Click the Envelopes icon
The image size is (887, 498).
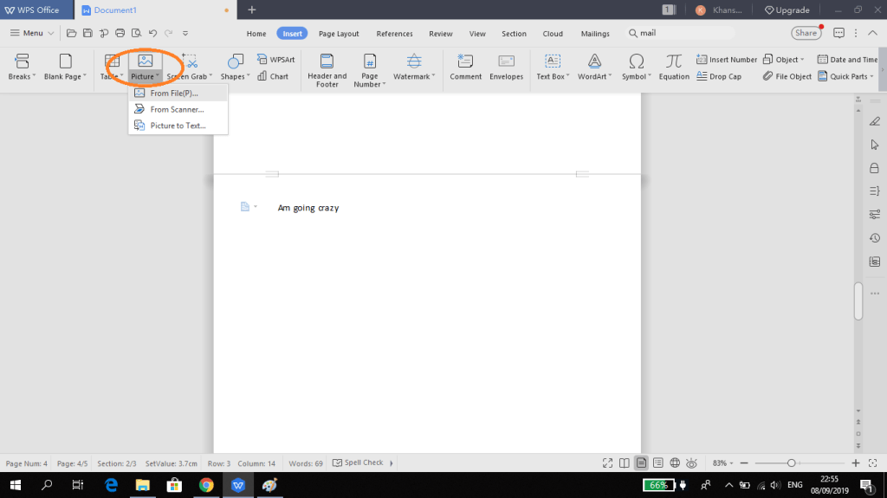point(506,62)
